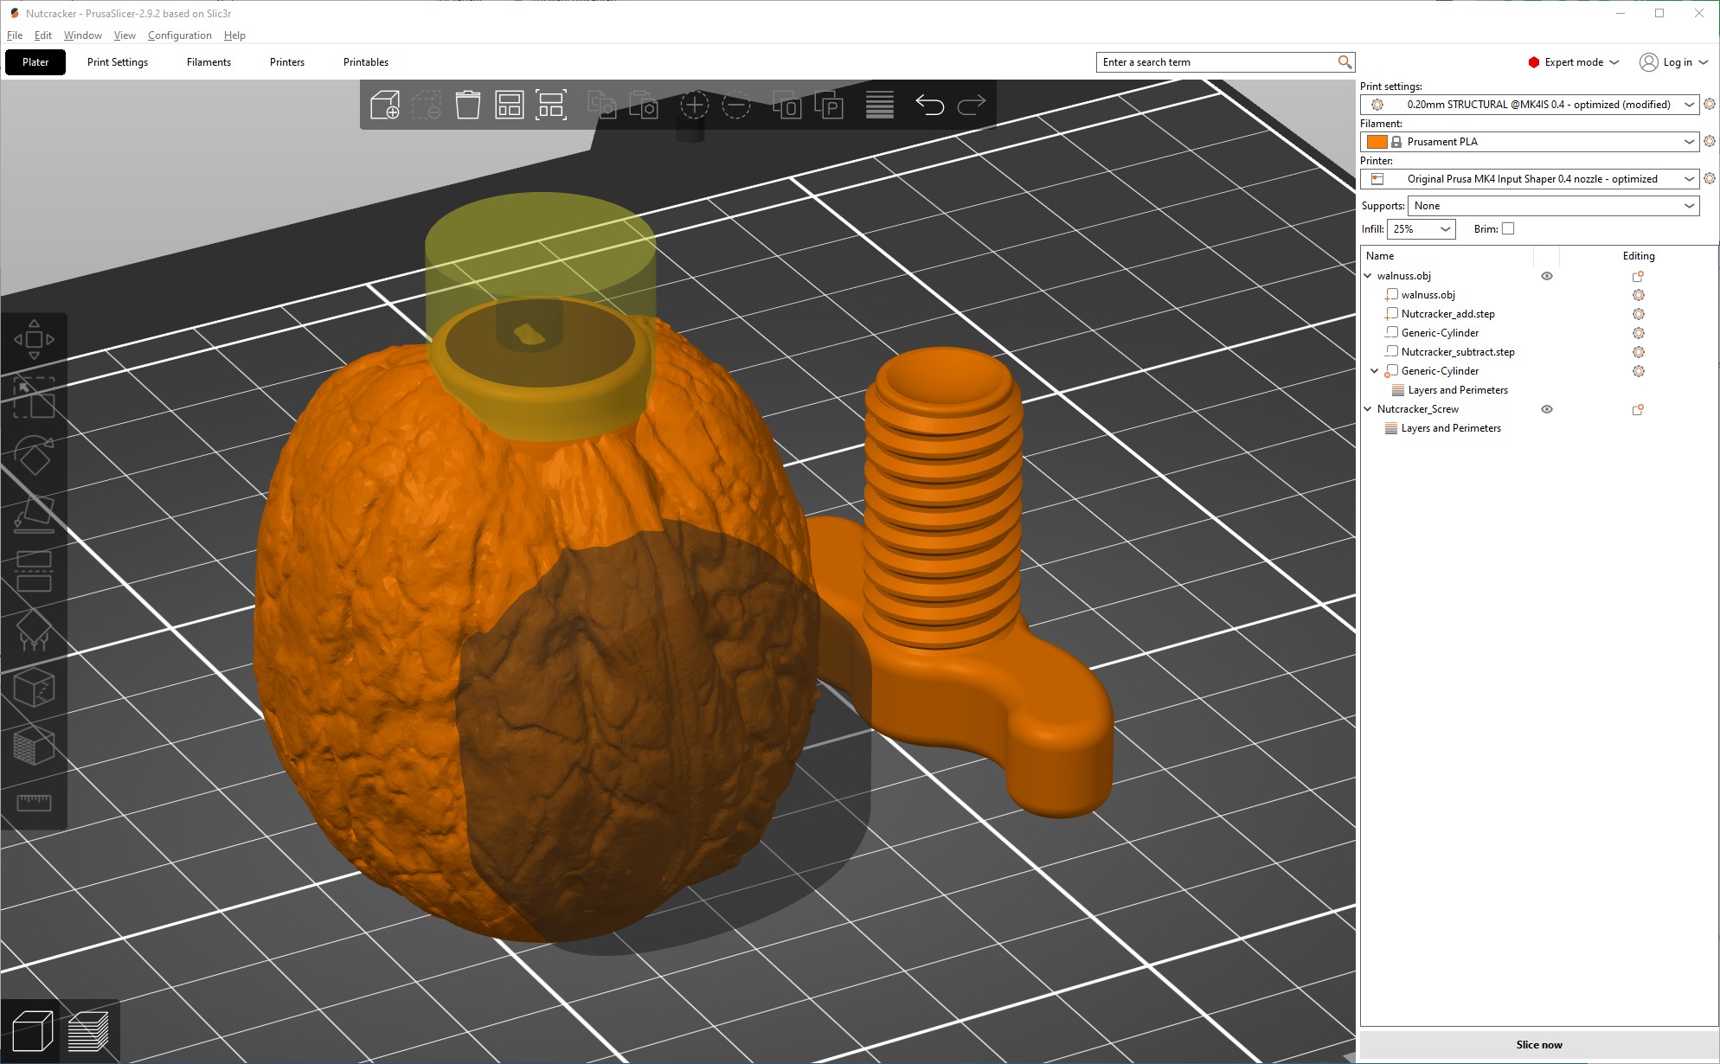Hide the Nutcracker_Screw object with the eye

click(x=1547, y=409)
